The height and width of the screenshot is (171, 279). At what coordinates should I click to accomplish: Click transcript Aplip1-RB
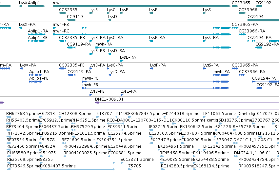click(36, 41)
